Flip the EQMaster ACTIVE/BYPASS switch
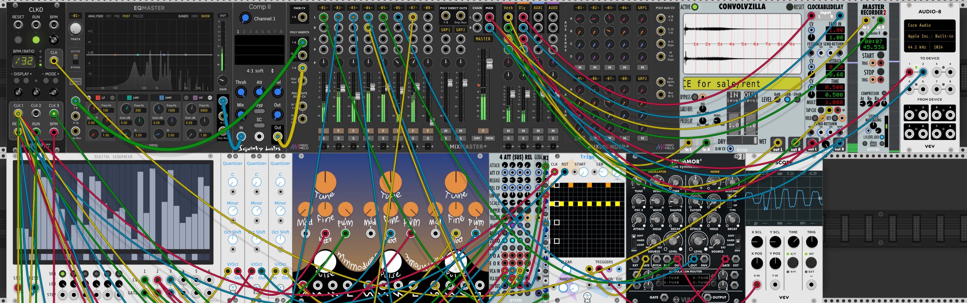 pos(75,59)
